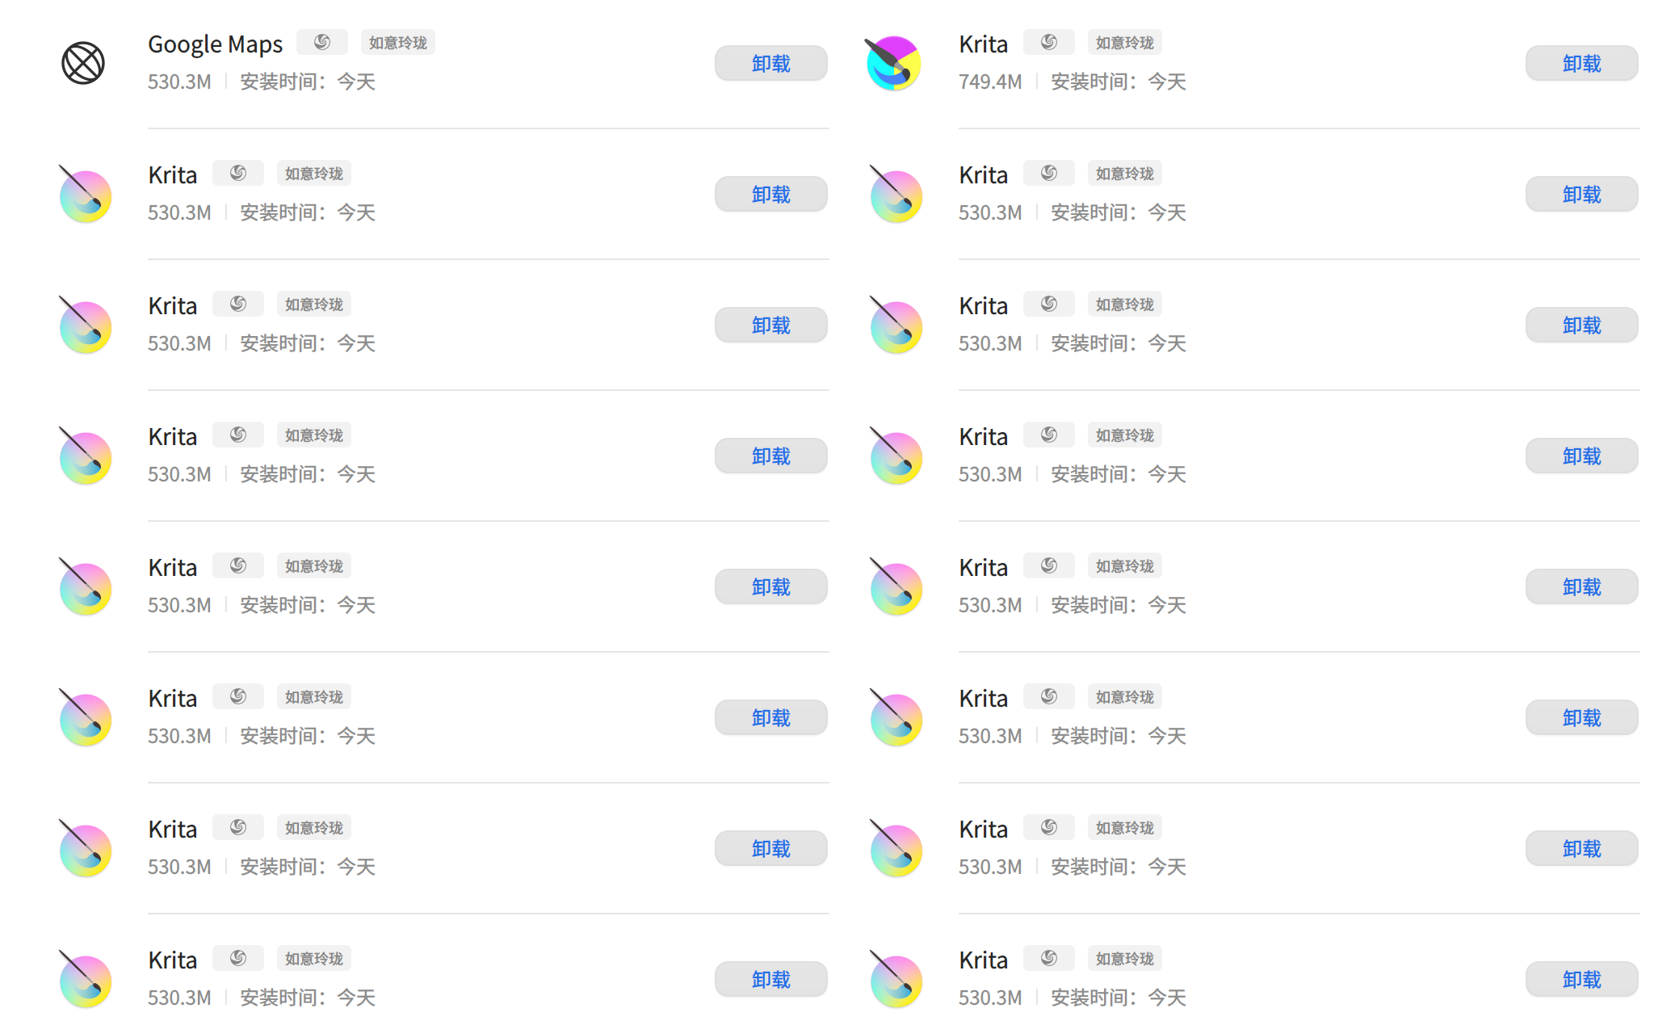Click 卸载 for bottom-left Krita entry
The height and width of the screenshot is (1021, 1675).
[771, 979]
